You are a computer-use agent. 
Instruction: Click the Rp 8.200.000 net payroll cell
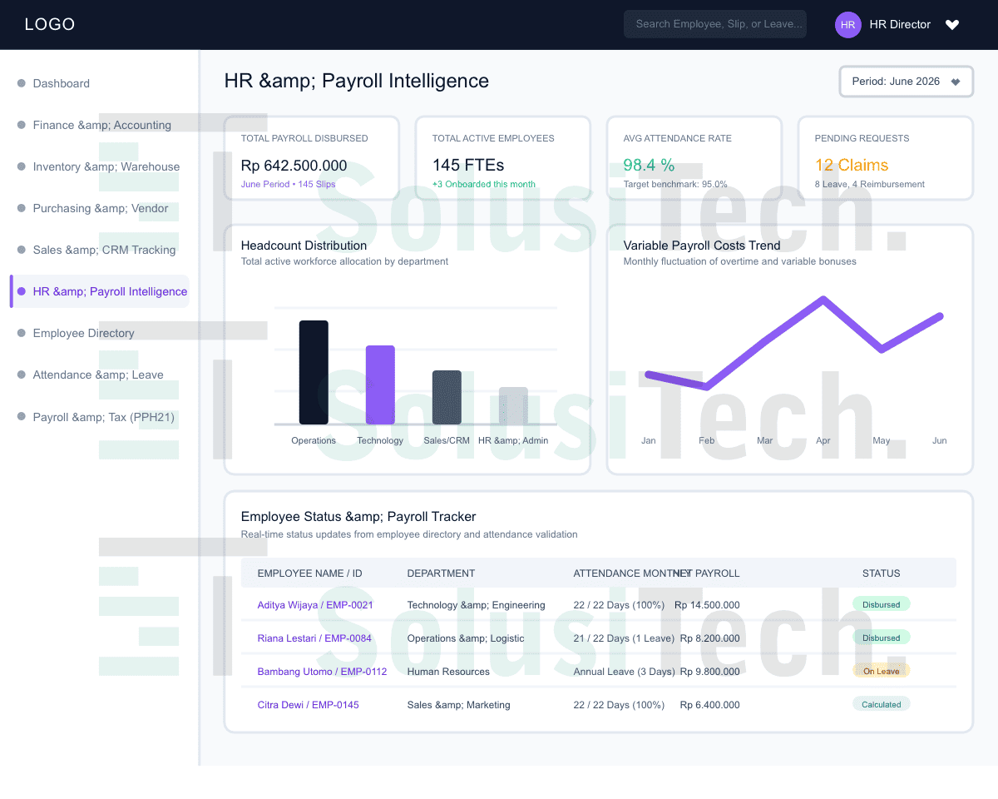click(x=709, y=638)
